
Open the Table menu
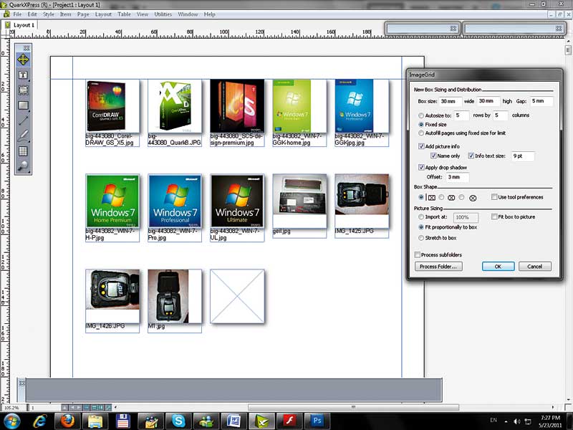point(124,14)
